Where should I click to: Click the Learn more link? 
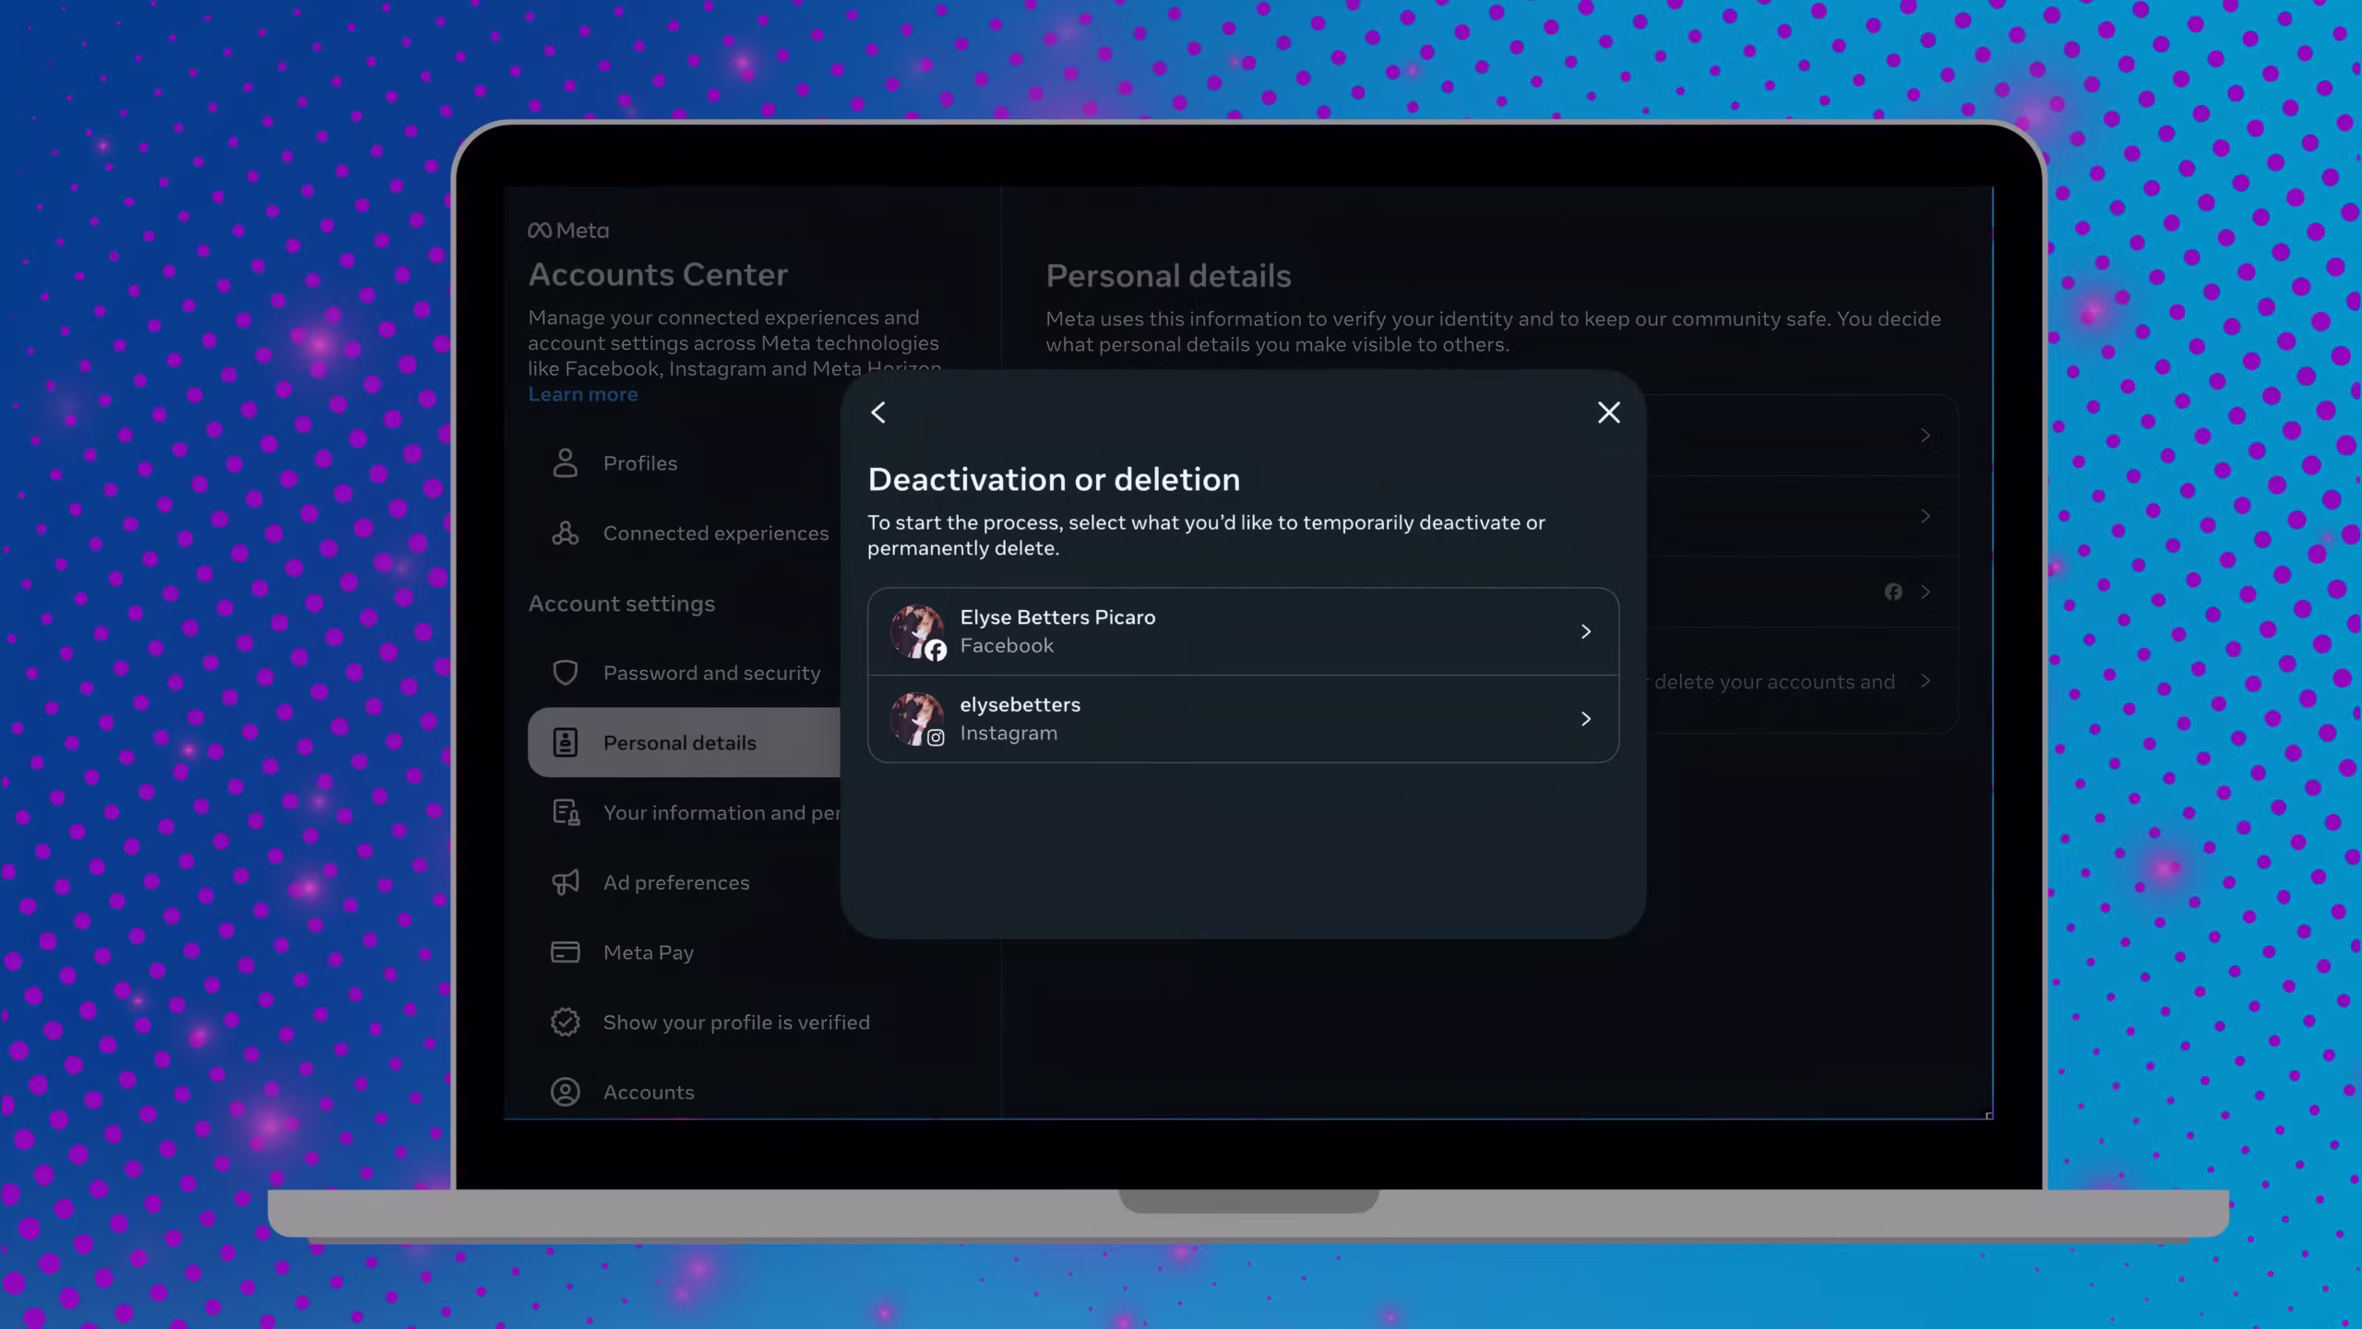tap(582, 395)
